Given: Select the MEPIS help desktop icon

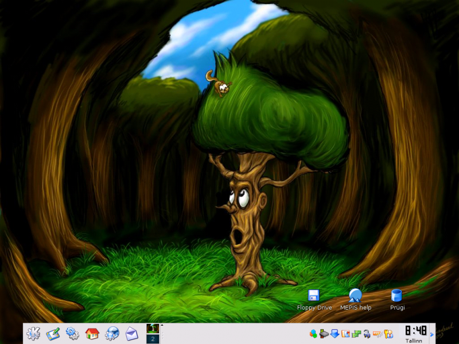Looking at the screenshot, I should tap(356, 300).
